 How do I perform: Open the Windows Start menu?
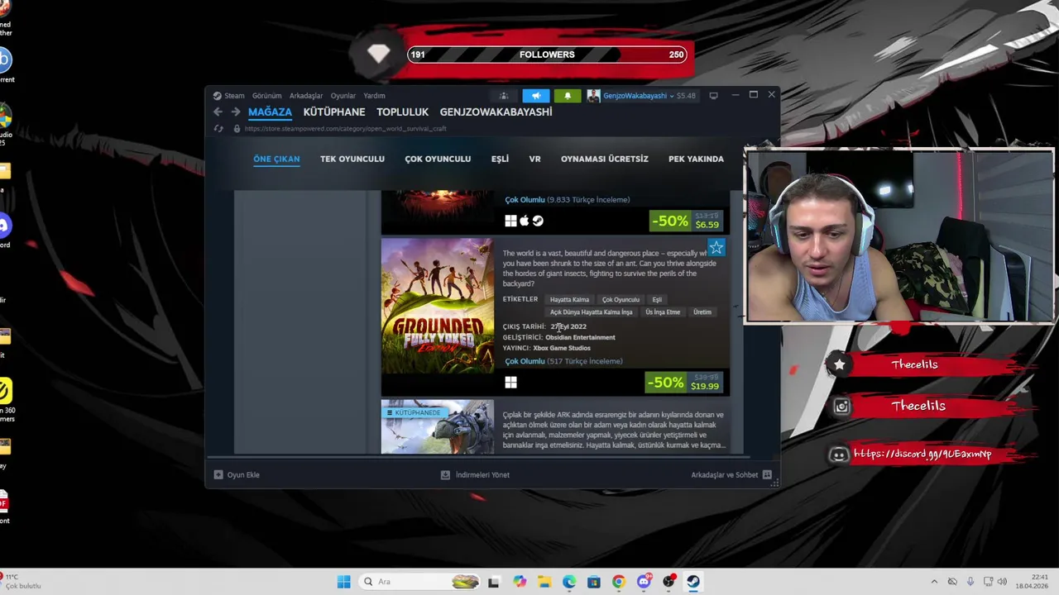(343, 582)
